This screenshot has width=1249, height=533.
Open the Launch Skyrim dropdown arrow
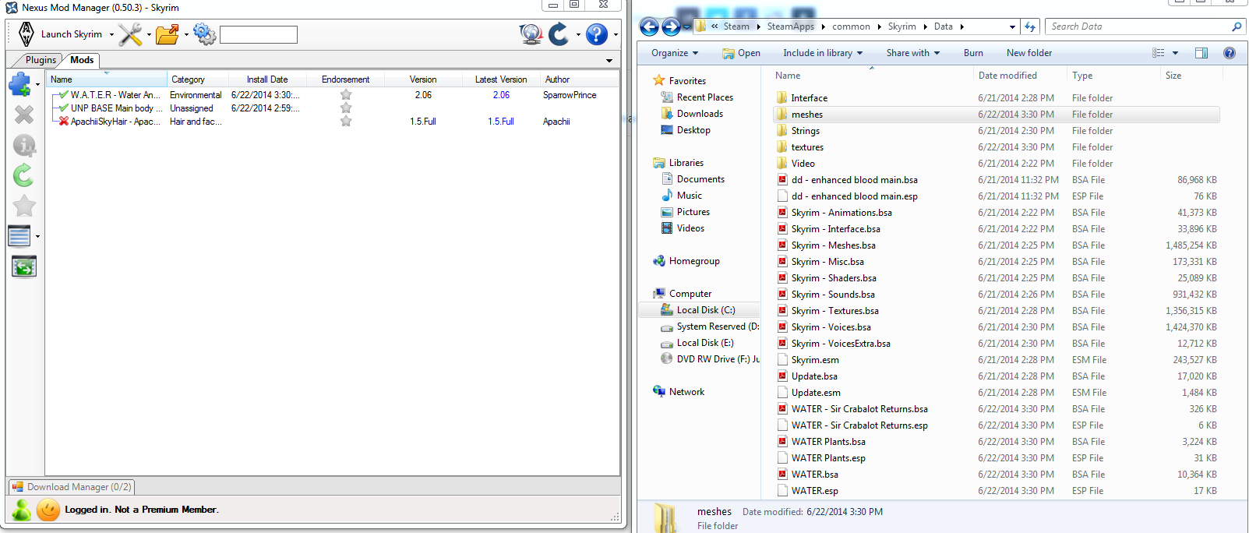click(x=111, y=34)
